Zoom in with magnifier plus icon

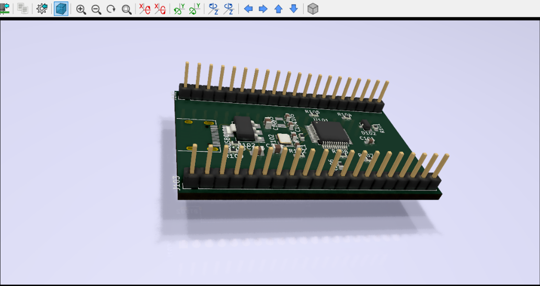click(x=81, y=9)
